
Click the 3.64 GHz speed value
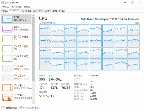click(x=55, y=79)
